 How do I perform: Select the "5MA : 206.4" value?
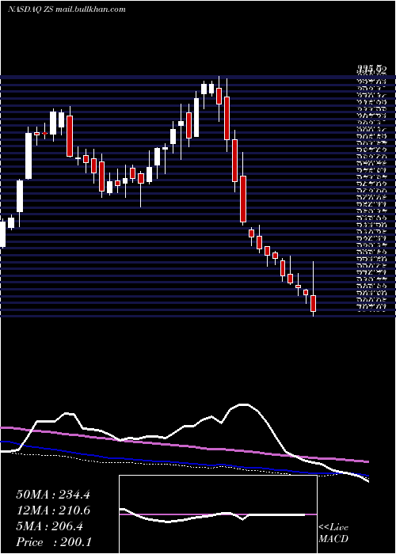49,526
